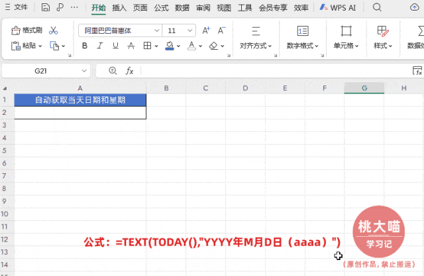Viewport: 424px width, 276px height.
Task: Toggle underline formatting
Action: click(x=115, y=46)
